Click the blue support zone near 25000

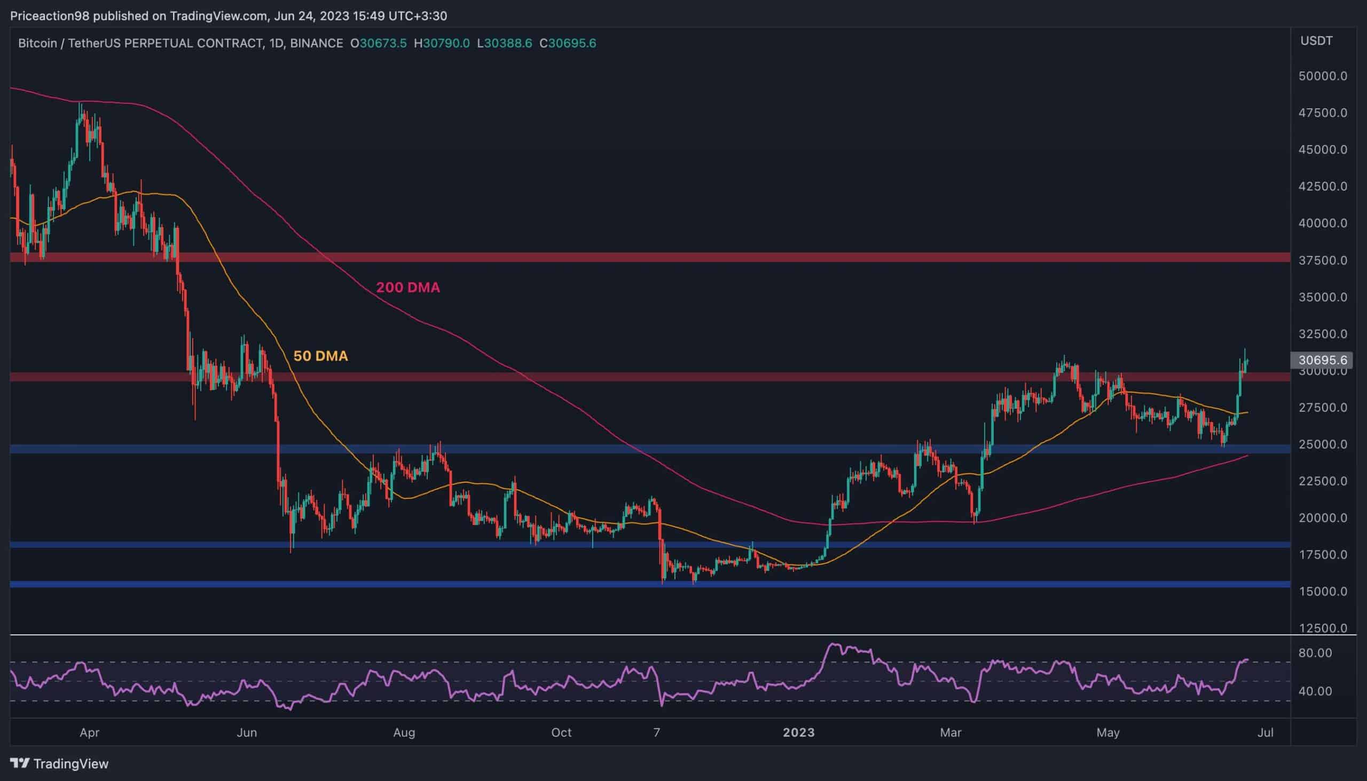[x=645, y=450]
